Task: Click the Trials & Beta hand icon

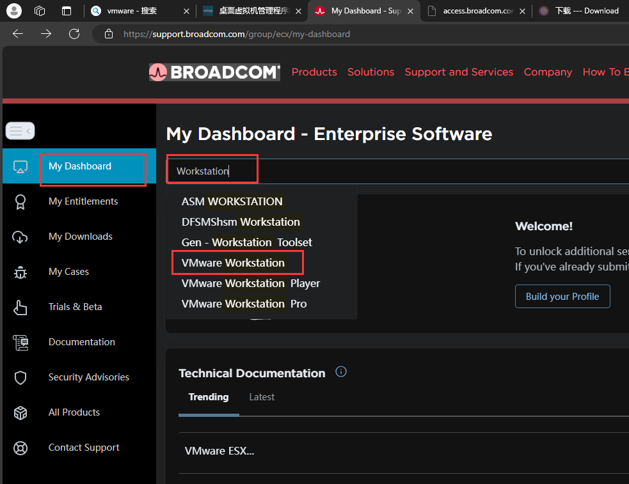Action: [20, 308]
